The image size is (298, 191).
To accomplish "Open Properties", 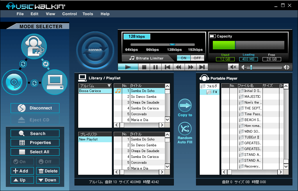I will click(x=35, y=143).
